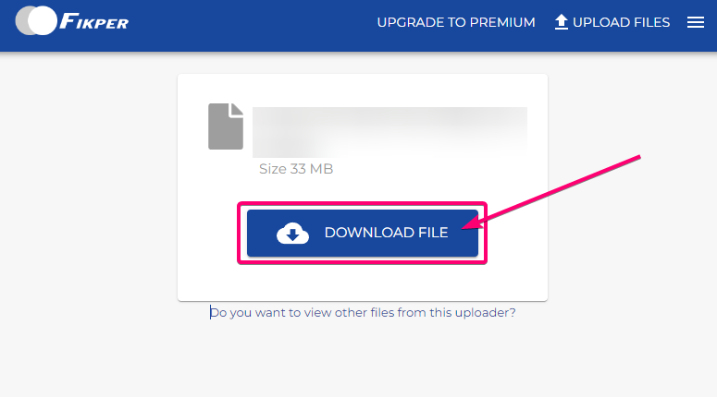Open the UPLOAD FILES link
The height and width of the screenshot is (397, 717).
coord(612,22)
